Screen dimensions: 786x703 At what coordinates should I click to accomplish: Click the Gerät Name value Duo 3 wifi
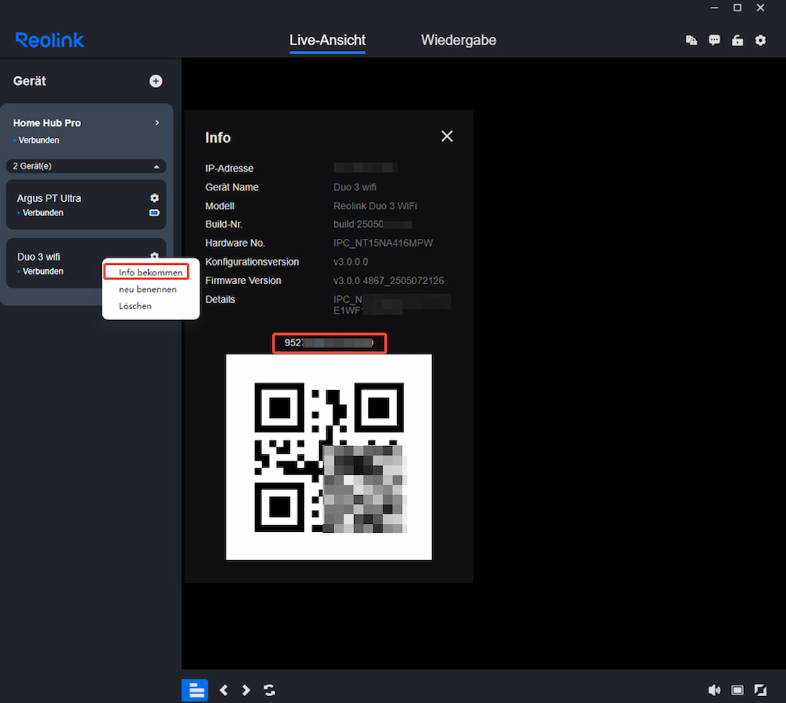[x=355, y=187]
